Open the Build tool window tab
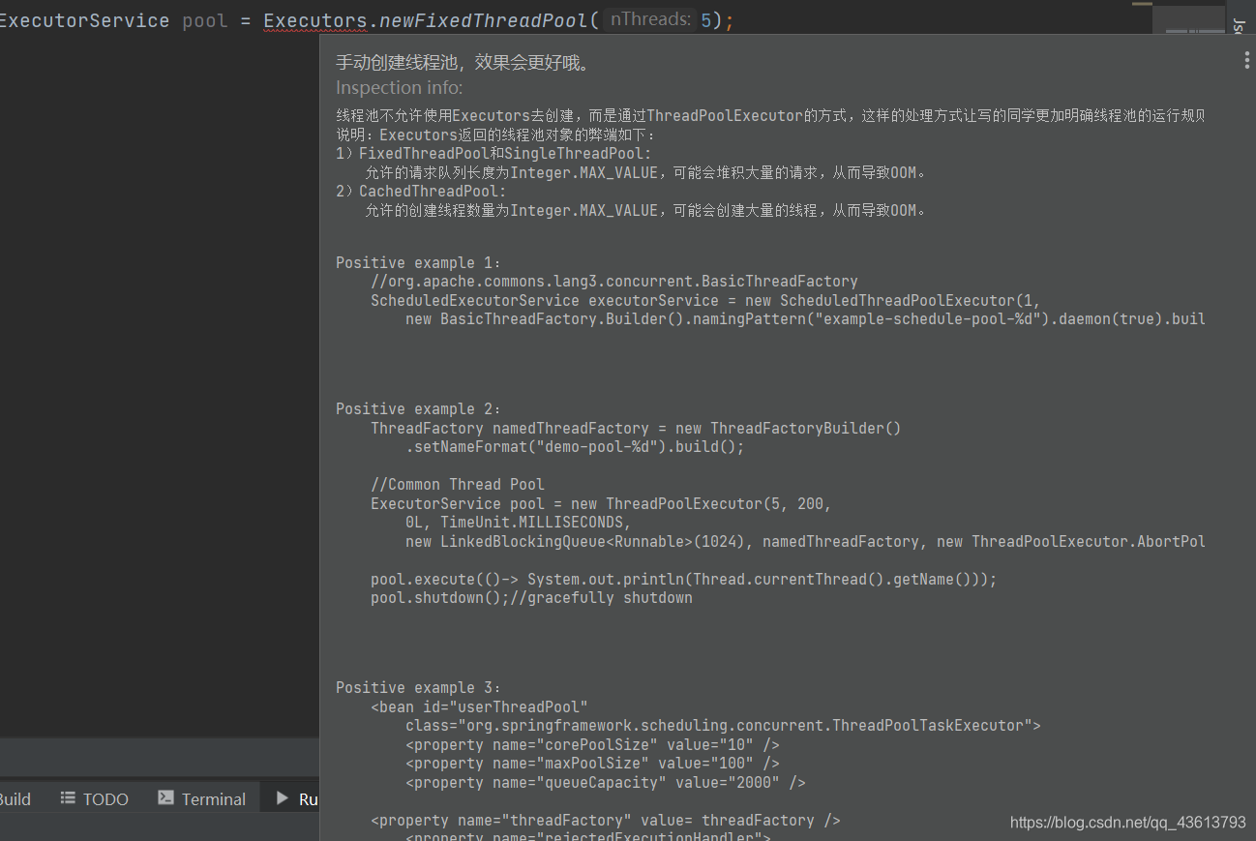This screenshot has height=841, width=1256. tap(15, 799)
